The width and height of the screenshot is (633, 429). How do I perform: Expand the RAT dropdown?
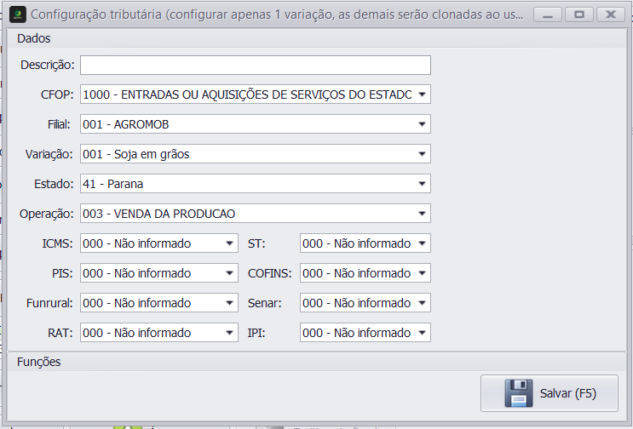pyautogui.click(x=159, y=333)
